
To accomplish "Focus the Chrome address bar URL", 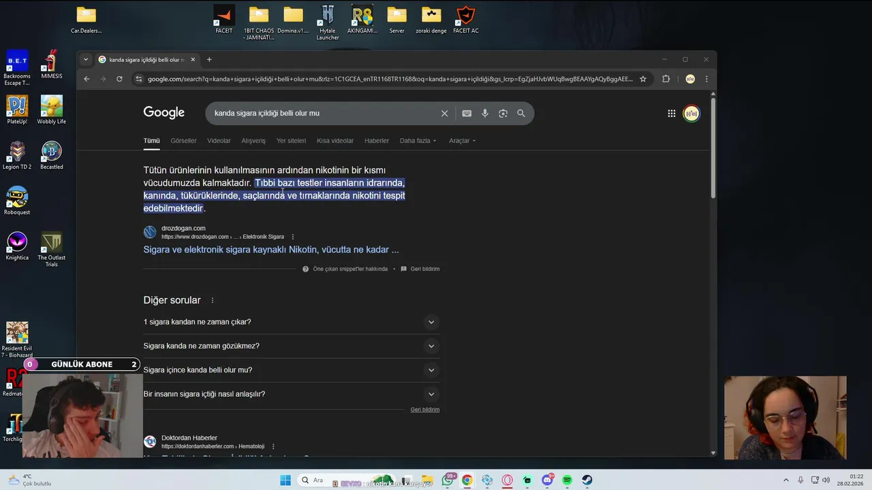I will [390, 79].
